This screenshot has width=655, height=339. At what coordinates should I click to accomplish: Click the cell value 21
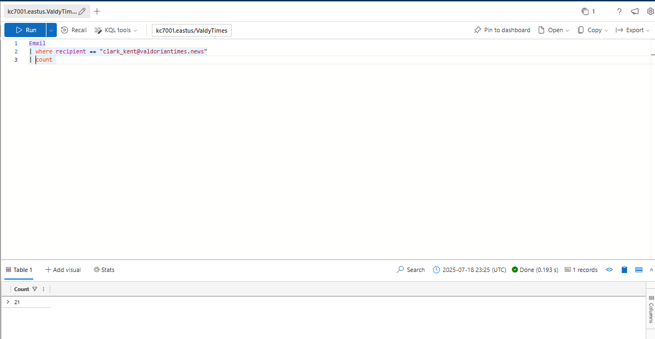(x=17, y=302)
